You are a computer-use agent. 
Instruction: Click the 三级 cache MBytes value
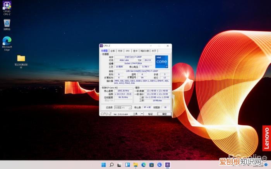(x=157, y=101)
